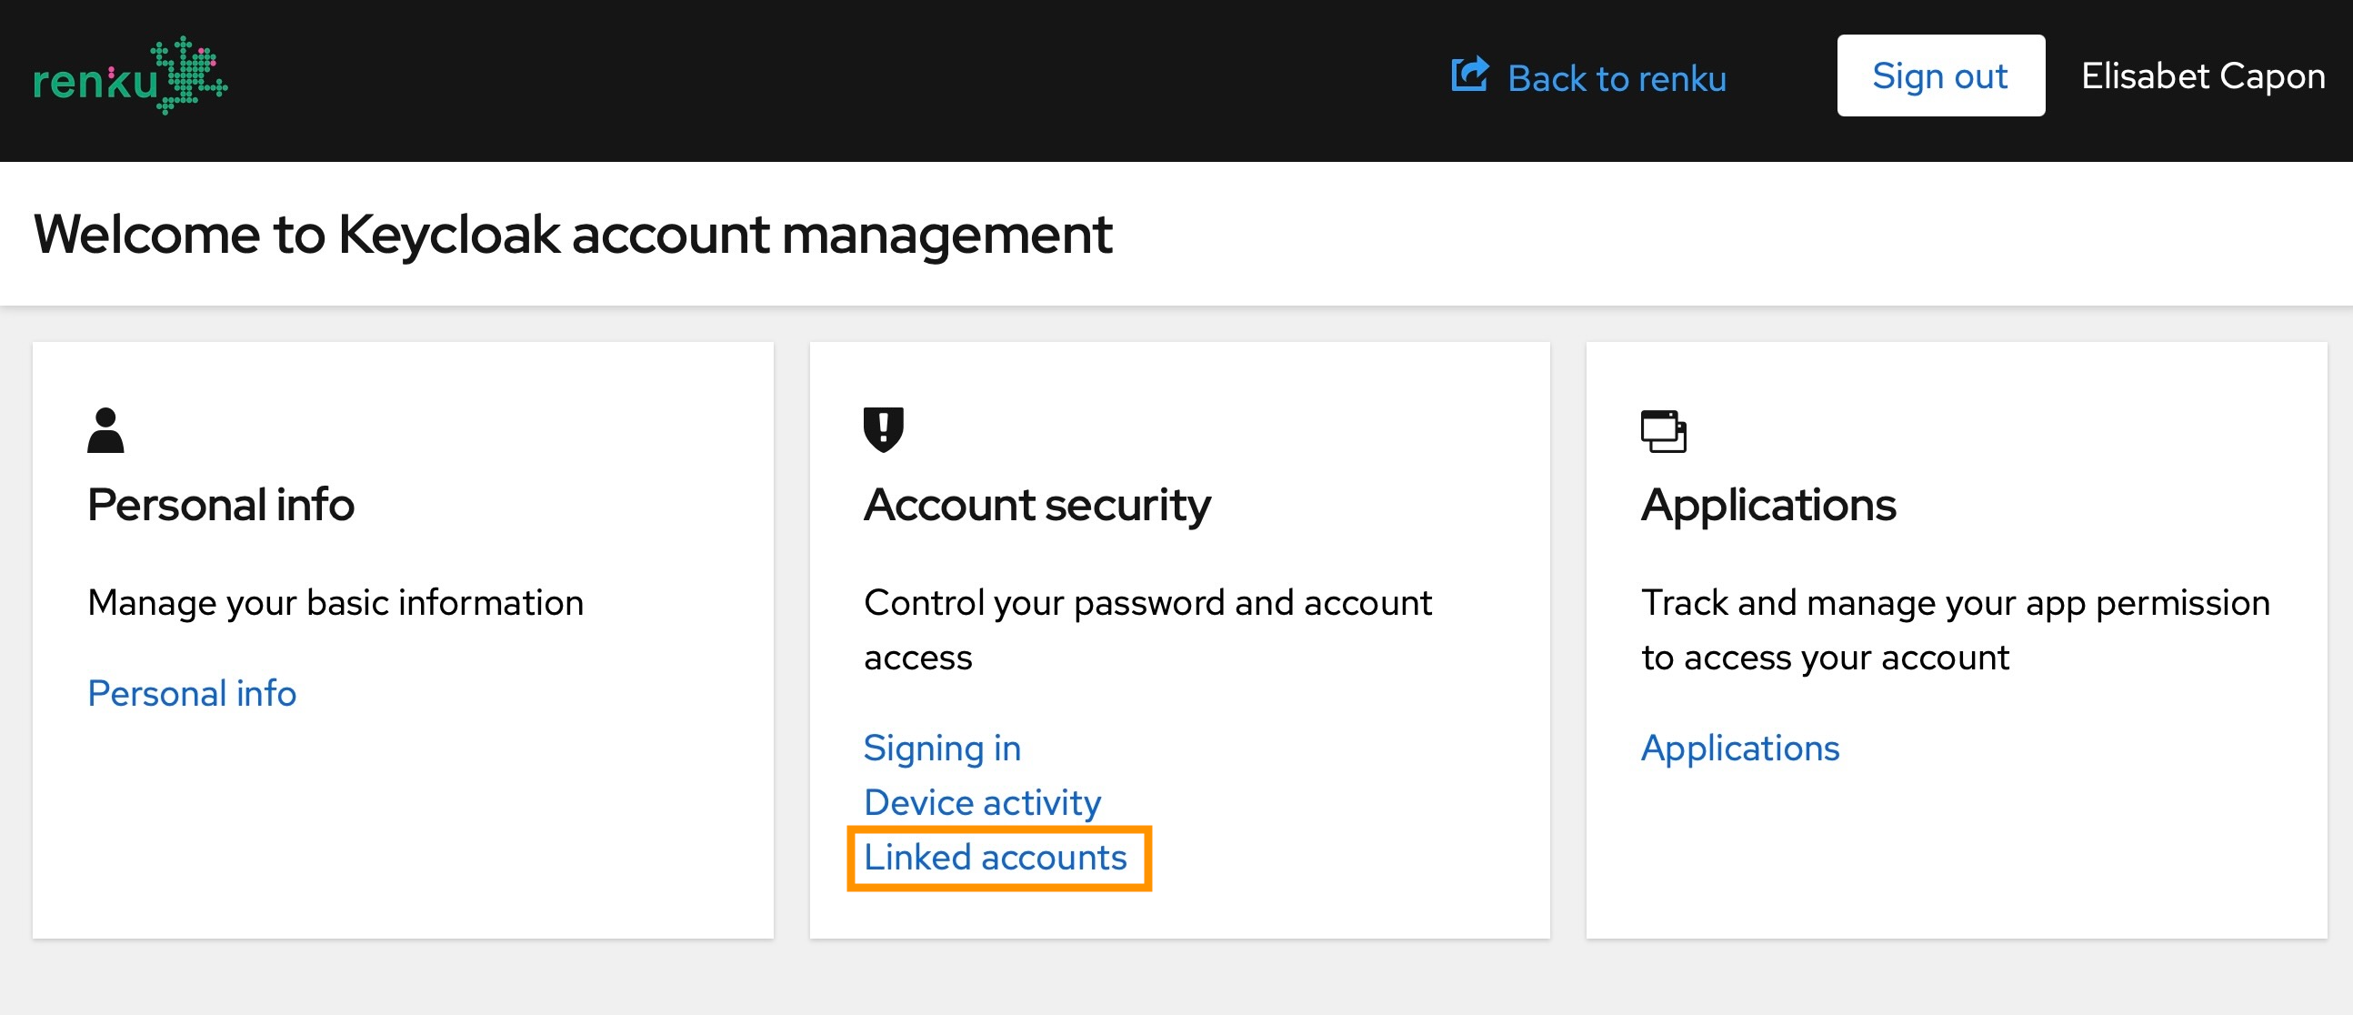Click the Manage your basic information text

point(335,603)
